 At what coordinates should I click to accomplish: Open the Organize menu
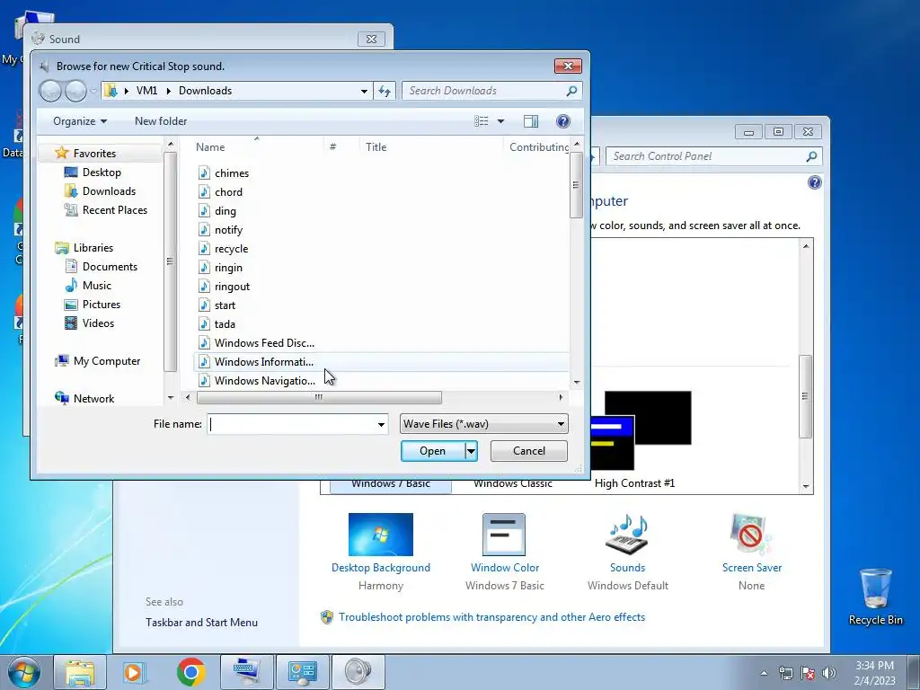tap(80, 121)
